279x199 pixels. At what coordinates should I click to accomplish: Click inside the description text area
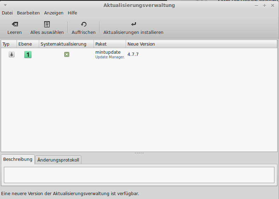pyautogui.click(x=139, y=175)
